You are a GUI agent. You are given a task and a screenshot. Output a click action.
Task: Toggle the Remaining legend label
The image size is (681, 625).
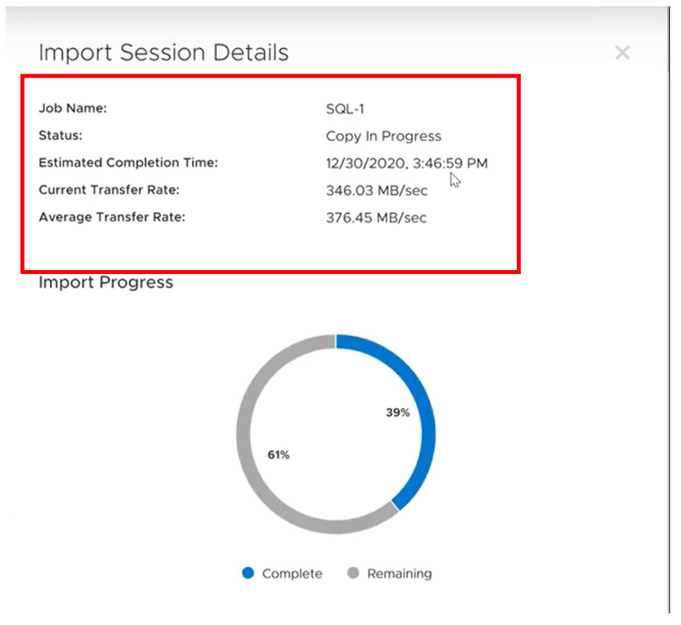pos(399,574)
